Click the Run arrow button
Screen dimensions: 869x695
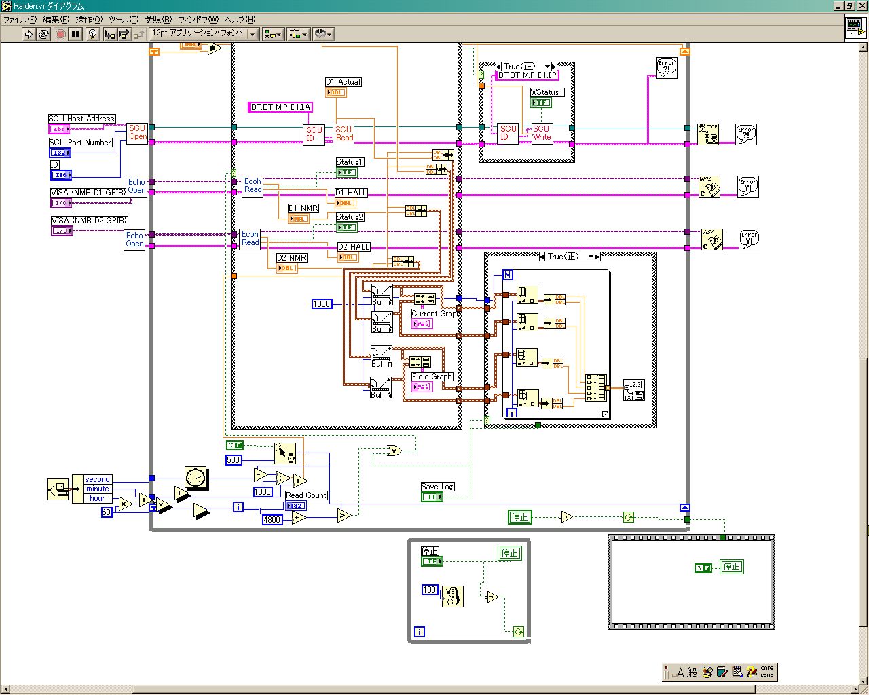tap(29, 34)
